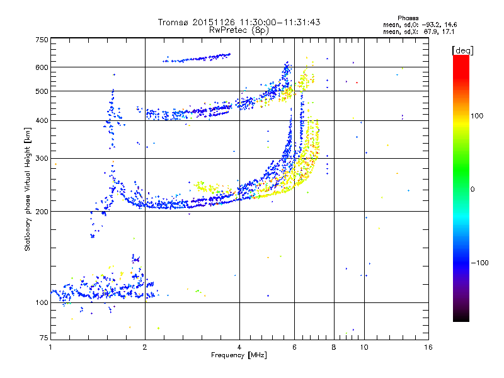Click the blue E-layer echoes near 100 km
504x378 pixels.
(x=103, y=291)
